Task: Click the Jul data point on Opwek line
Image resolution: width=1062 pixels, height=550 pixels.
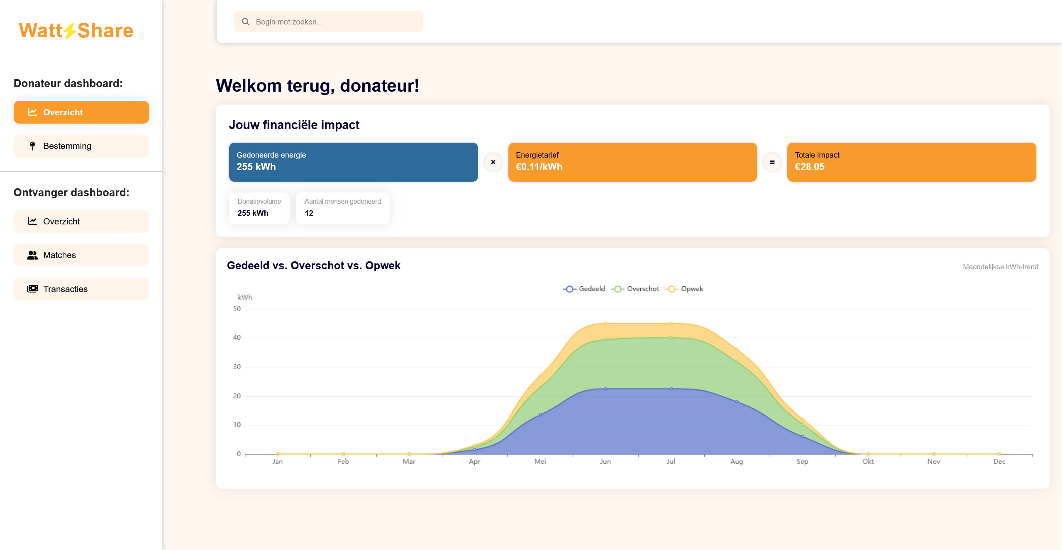Action: click(x=671, y=324)
